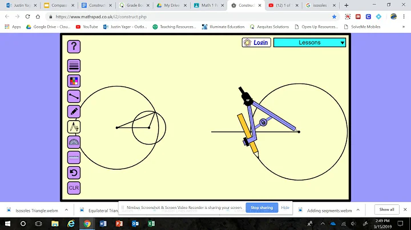Select the protractor tool
Image resolution: width=411 pixels, height=230 pixels.
click(74, 142)
